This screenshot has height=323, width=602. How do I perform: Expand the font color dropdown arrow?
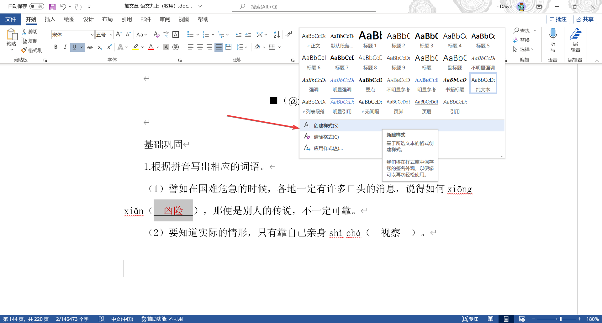coord(158,47)
